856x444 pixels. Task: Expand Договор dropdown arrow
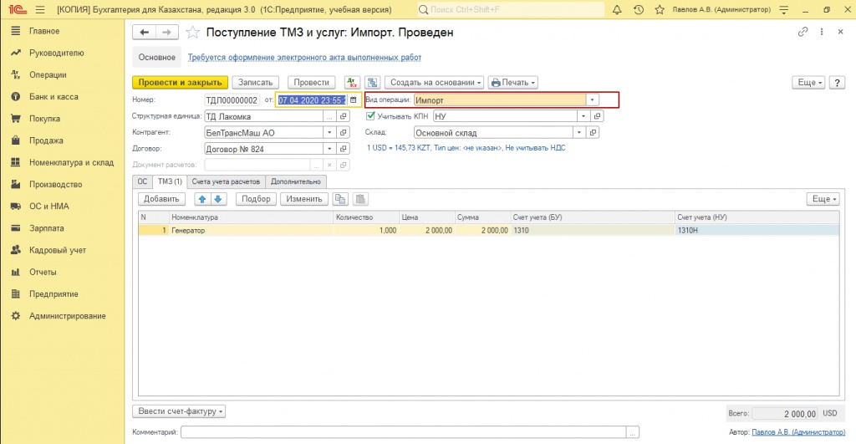coord(329,149)
